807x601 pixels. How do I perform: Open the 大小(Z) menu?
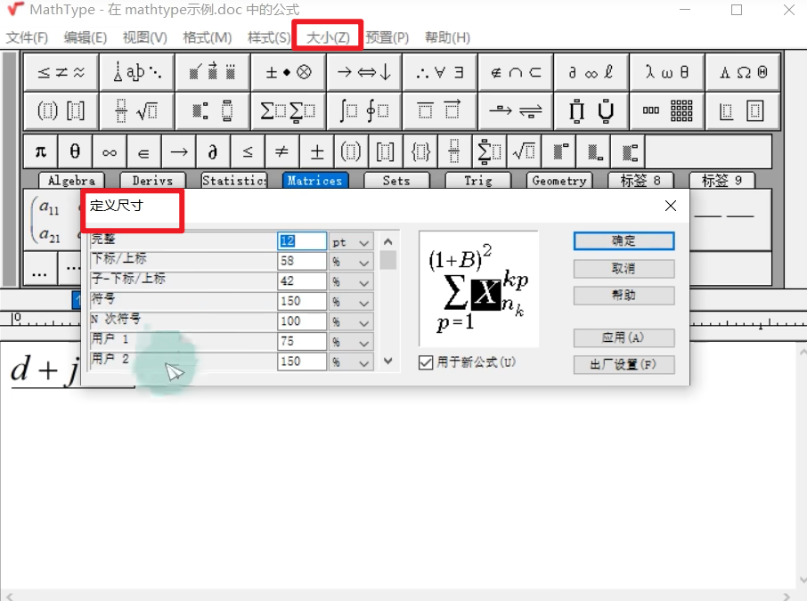pos(328,37)
